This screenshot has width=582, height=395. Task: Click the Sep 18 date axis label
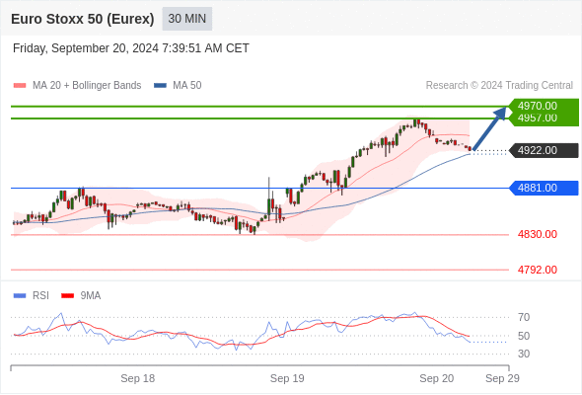pos(138,378)
